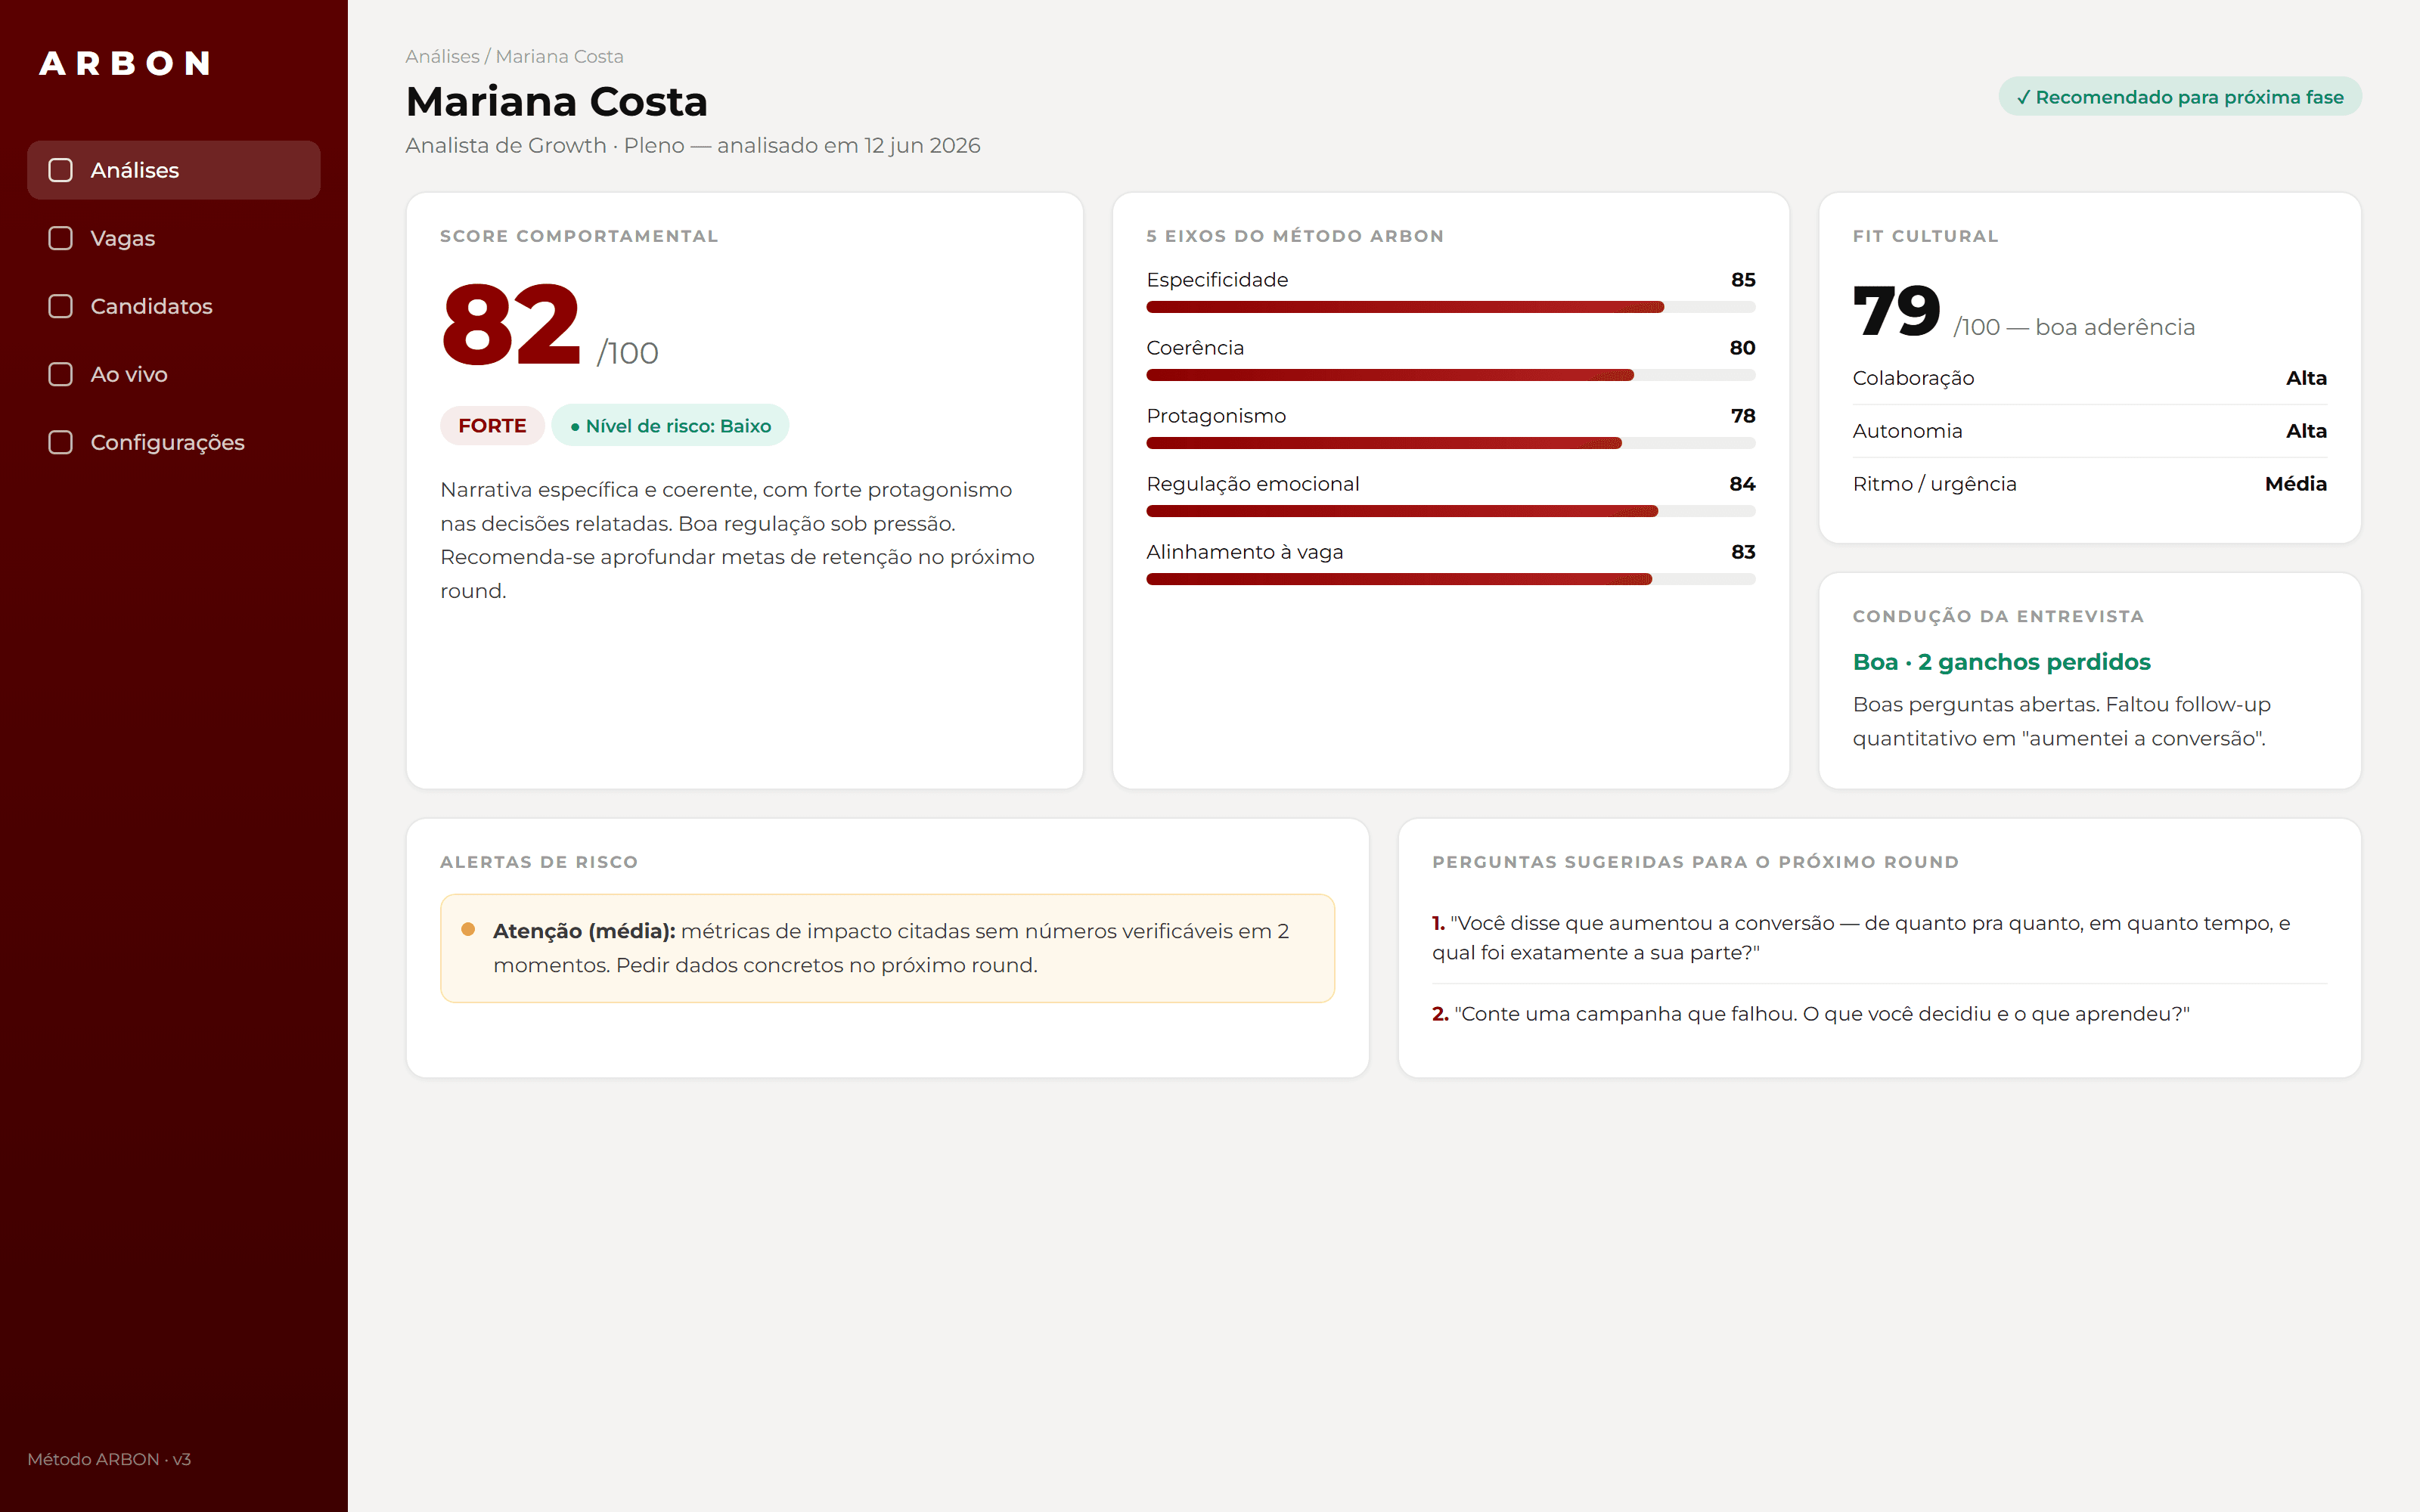Click the Coerência progress bar
2420x1512 pixels.
tap(1450, 375)
